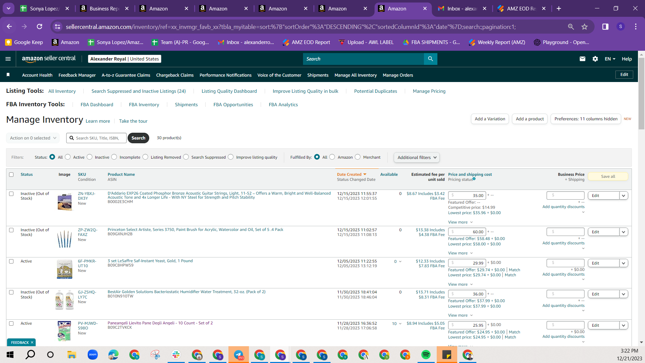Open the Seller Central hamburger menu

click(8, 59)
